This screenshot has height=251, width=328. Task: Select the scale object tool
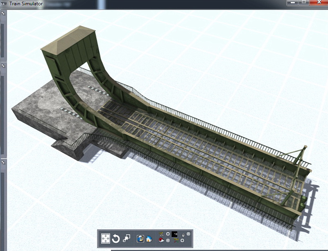tap(127, 238)
